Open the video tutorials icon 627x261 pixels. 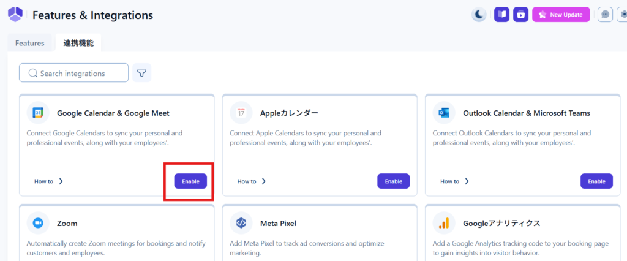pos(520,15)
